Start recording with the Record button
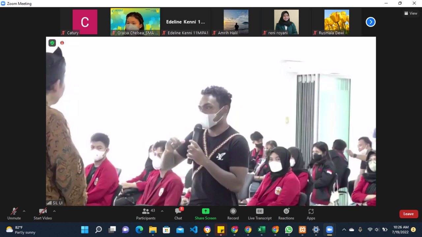This screenshot has width=422, height=237. [x=233, y=214]
